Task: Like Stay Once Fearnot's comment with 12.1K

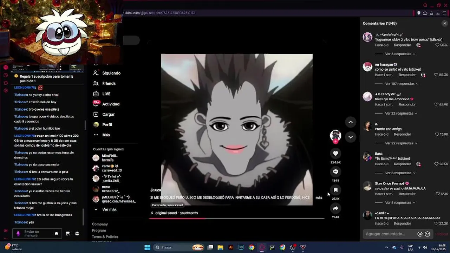Action: [438, 194]
